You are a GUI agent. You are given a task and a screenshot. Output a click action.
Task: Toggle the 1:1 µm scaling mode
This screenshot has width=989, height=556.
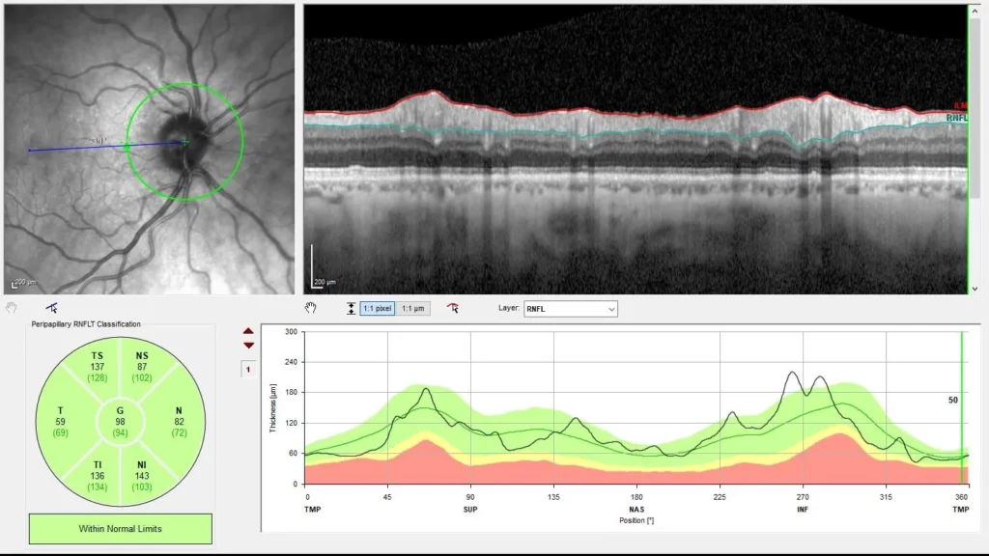(413, 308)
